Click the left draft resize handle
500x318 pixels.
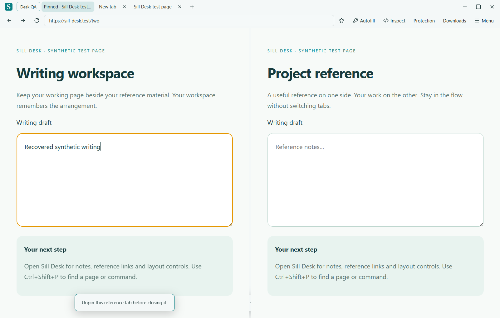click(x=231, y=224)
